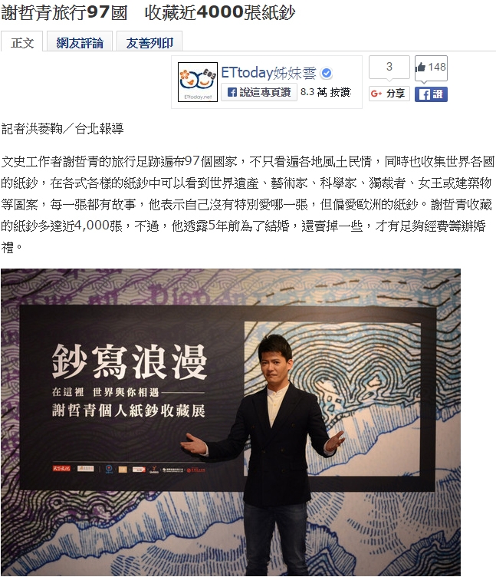The width and height of the screenshot is (496, 577).
Task: Click the article headline 謝哲青旅行97國
Action: point(64,12)
